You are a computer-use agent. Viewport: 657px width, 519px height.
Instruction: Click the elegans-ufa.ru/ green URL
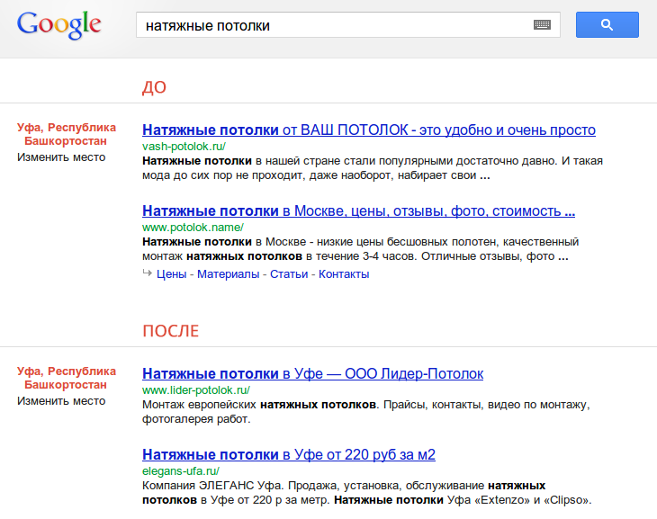181,470
